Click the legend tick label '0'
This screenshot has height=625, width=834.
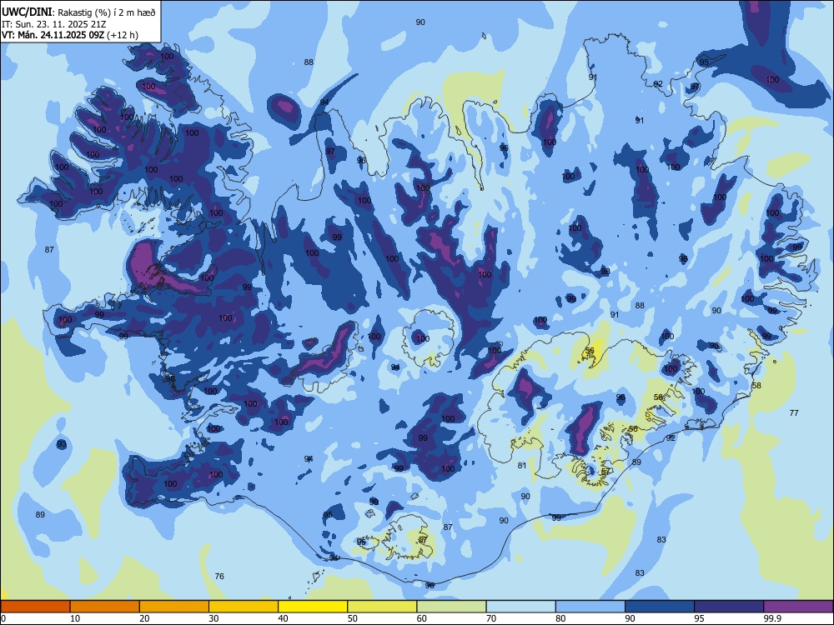3,618
